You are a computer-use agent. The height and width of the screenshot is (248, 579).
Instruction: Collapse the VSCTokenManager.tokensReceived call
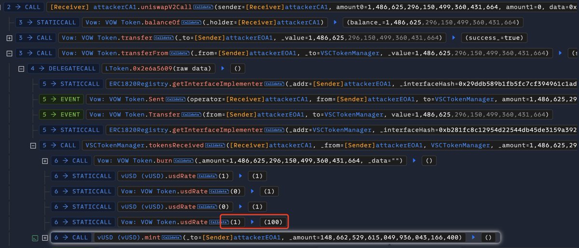coord(33,146)
